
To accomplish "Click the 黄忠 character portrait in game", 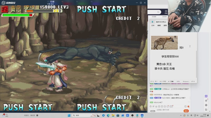I will pyautogui.click(x=5, y=9).
